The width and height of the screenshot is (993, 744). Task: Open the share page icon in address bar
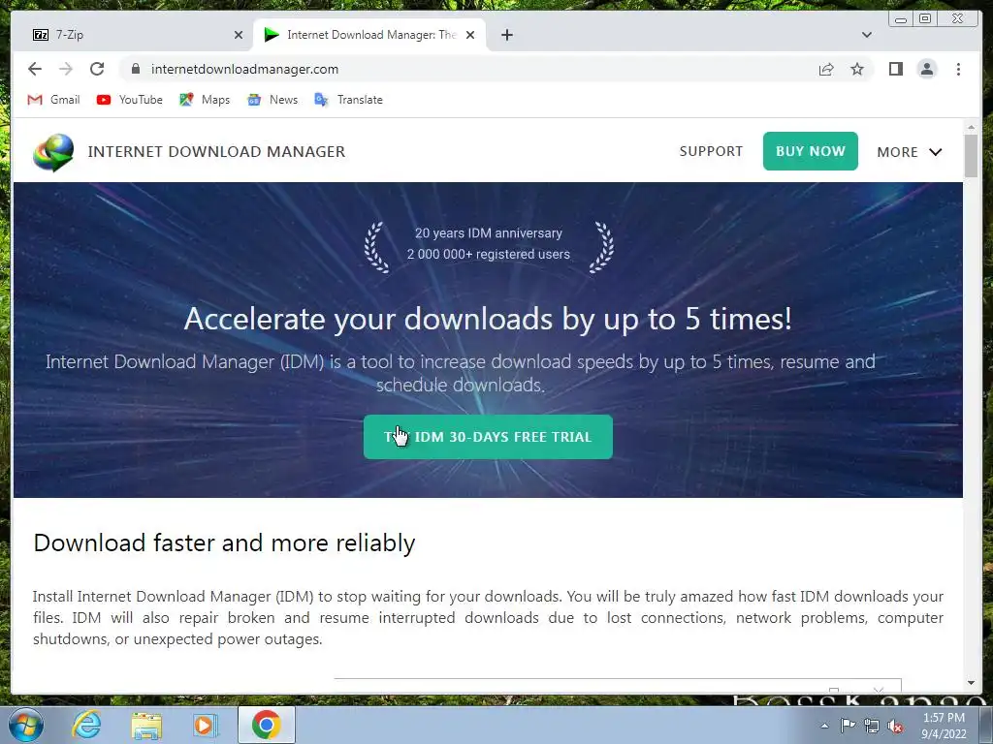826,69
